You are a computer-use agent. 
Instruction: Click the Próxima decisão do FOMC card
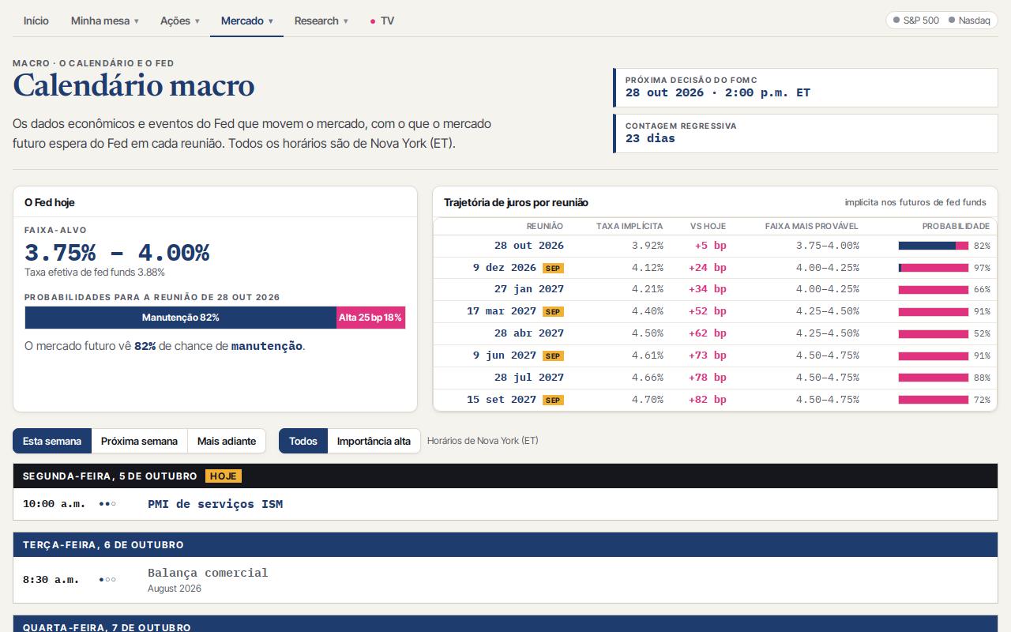[806, 88]
